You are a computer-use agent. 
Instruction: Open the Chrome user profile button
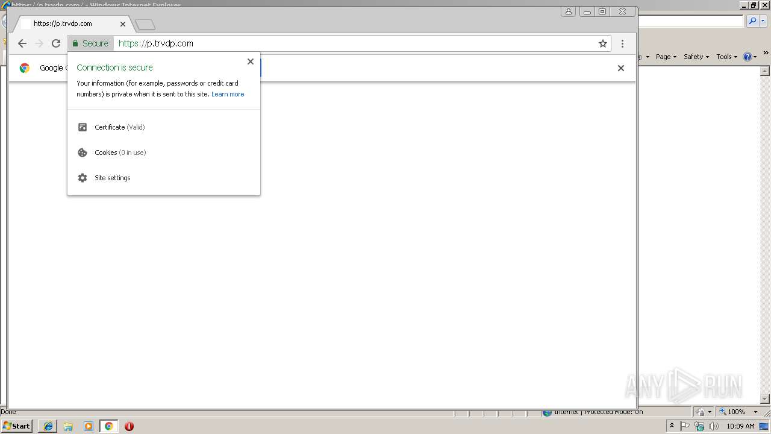pos(569,11)
